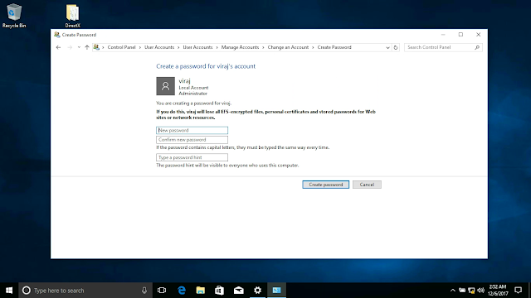Open Settings gear in the taskbar
531x298 pixels.
coord(257,291)
